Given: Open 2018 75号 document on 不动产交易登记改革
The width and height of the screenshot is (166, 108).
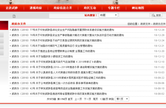Looking at the screenshot, I should tap(57, 40).
